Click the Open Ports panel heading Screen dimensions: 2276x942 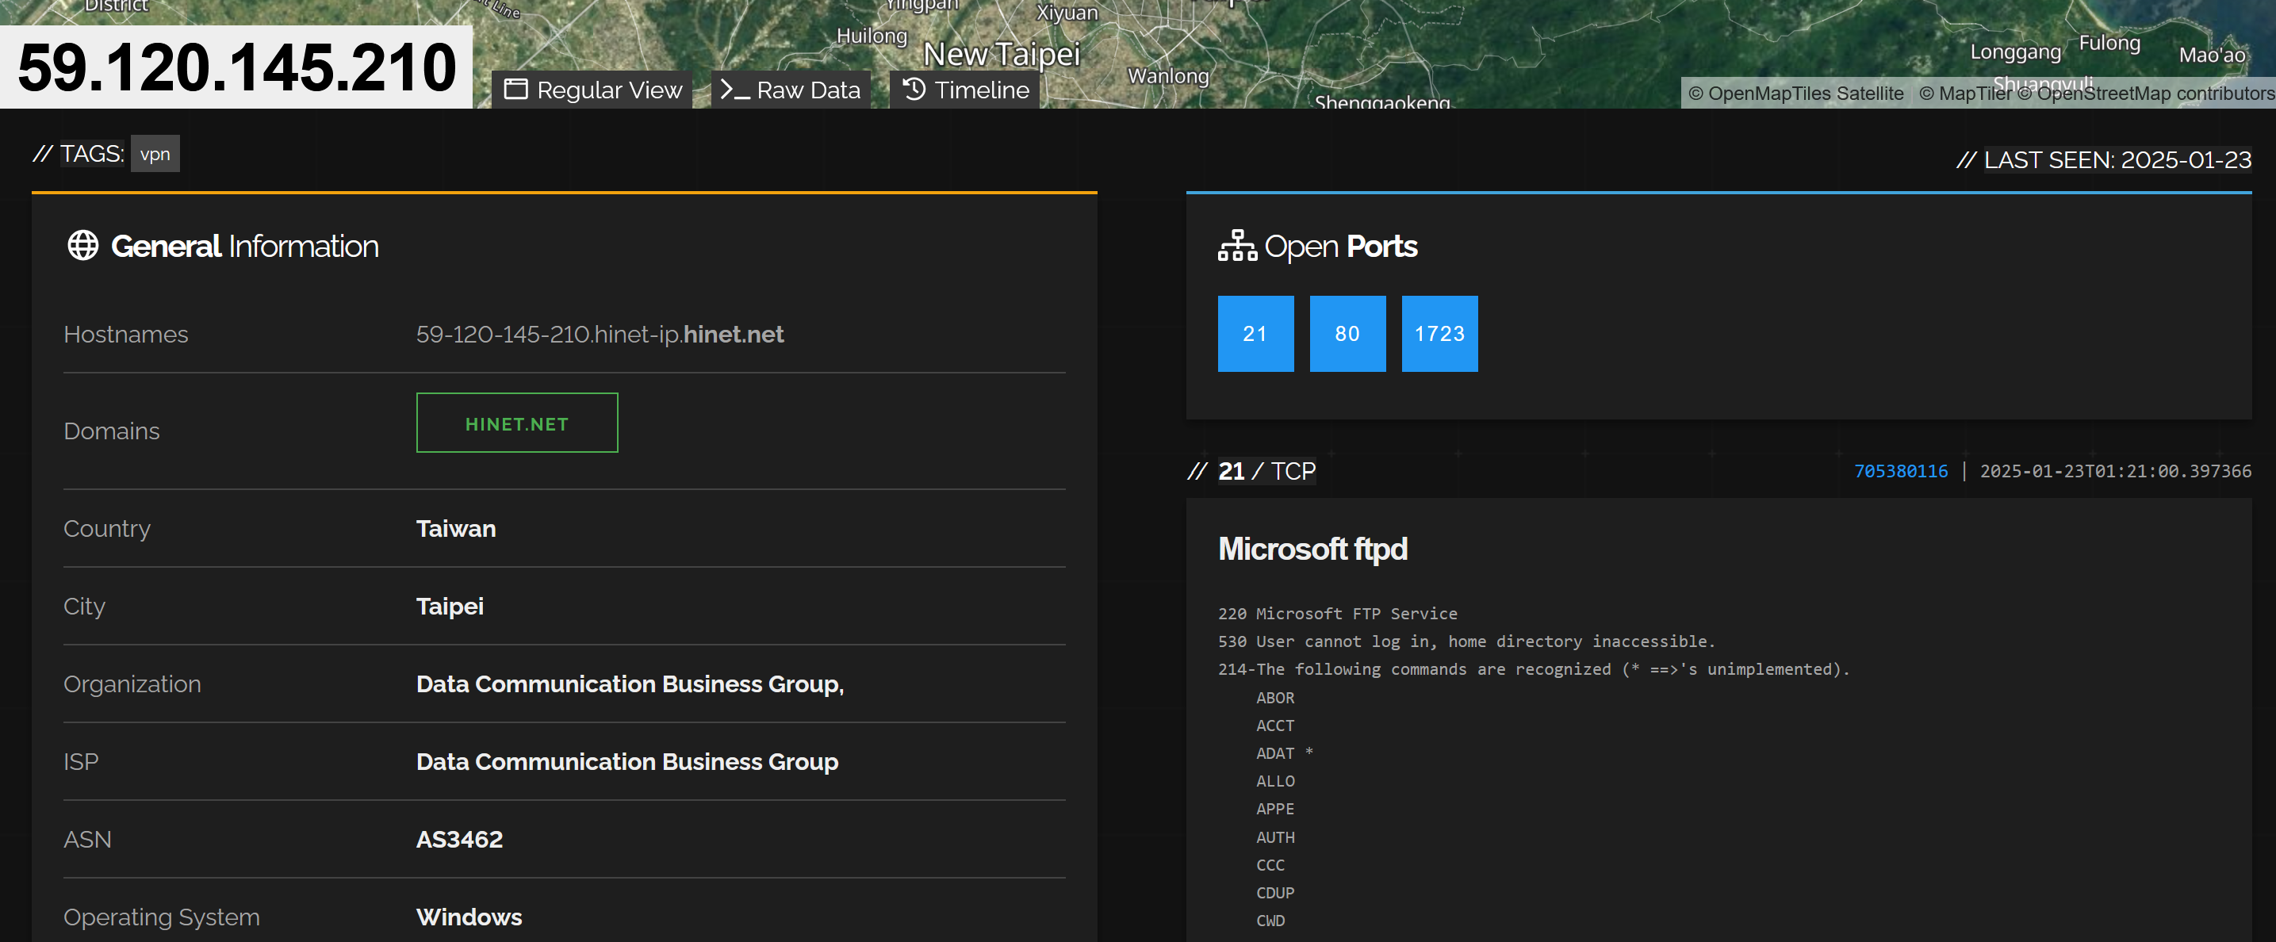point(1340,246)
